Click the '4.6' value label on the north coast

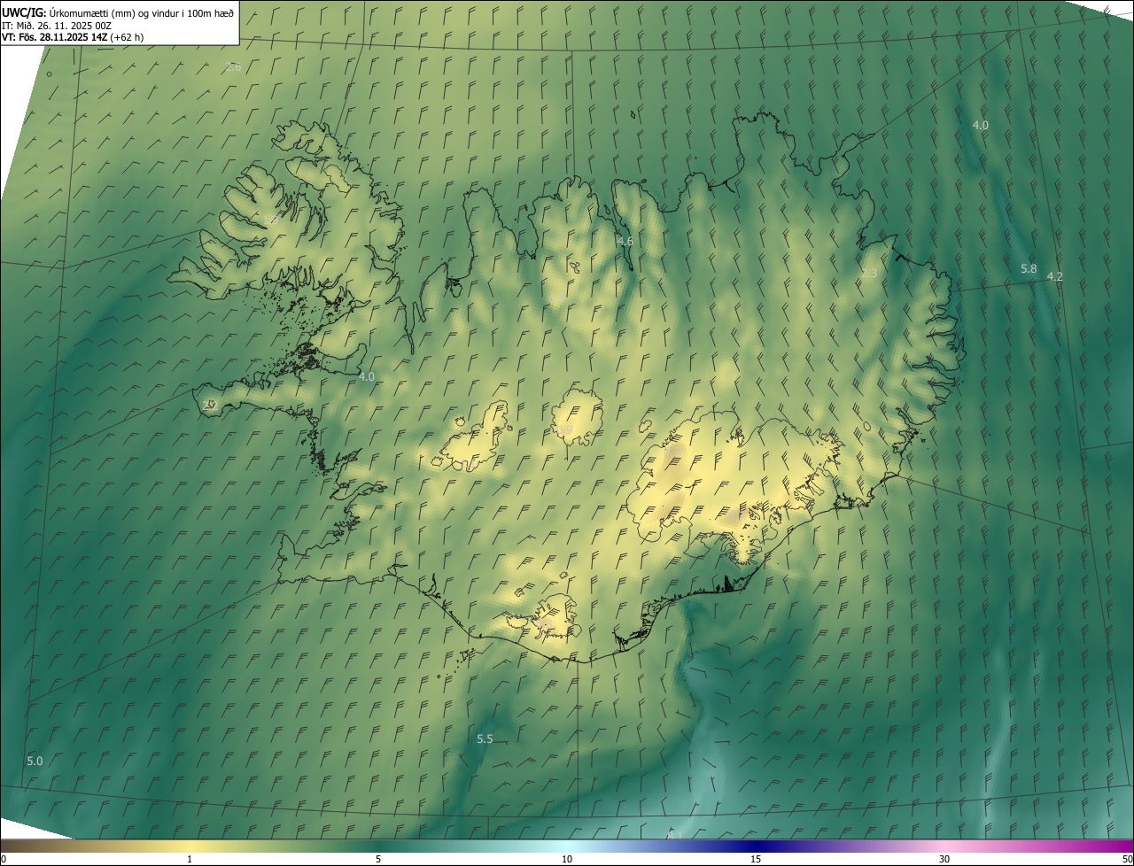click(x=625, y=241)
